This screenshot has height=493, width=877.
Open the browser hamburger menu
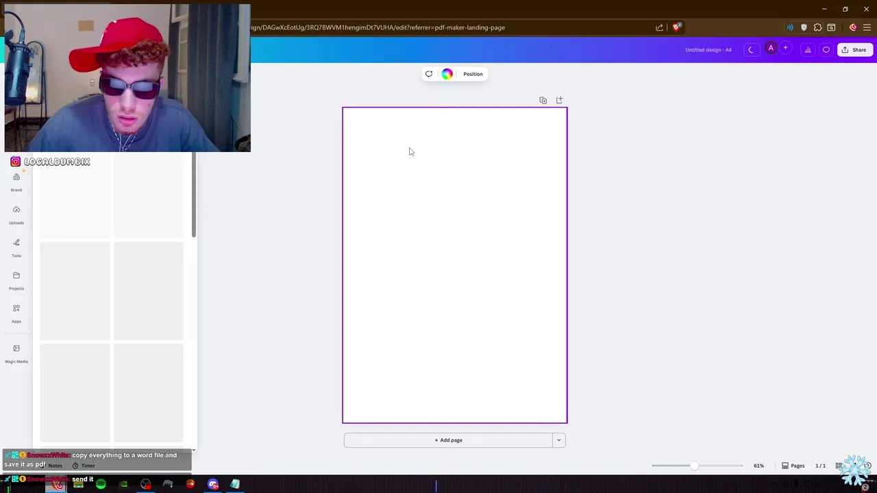tap(867, 27)
